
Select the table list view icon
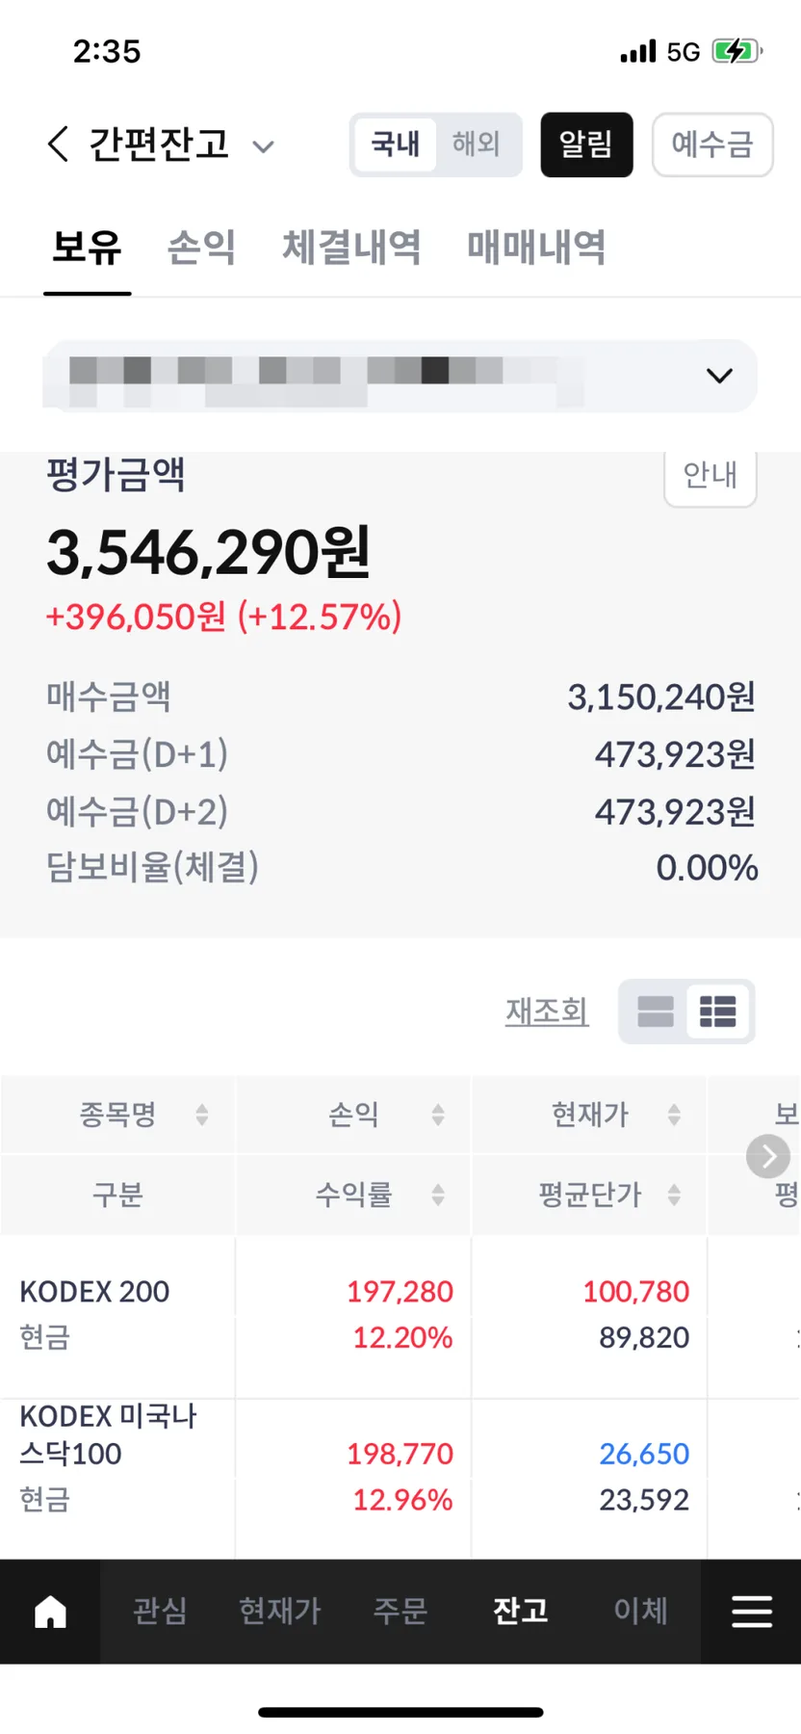click(x=718, y=1011)
